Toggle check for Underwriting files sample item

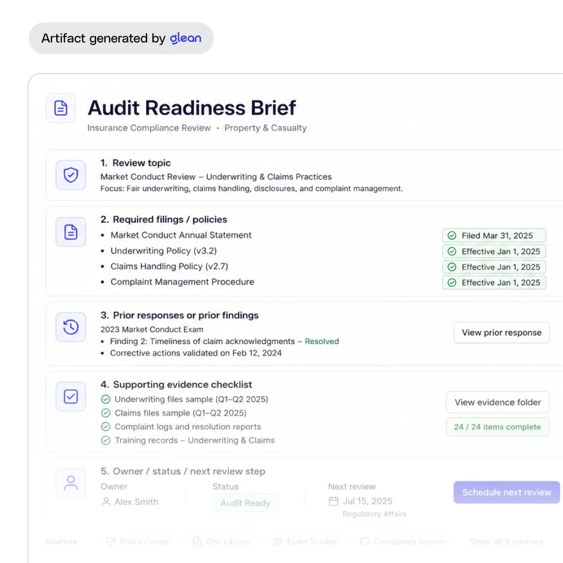pyautogui.click(x=106, y=399)
